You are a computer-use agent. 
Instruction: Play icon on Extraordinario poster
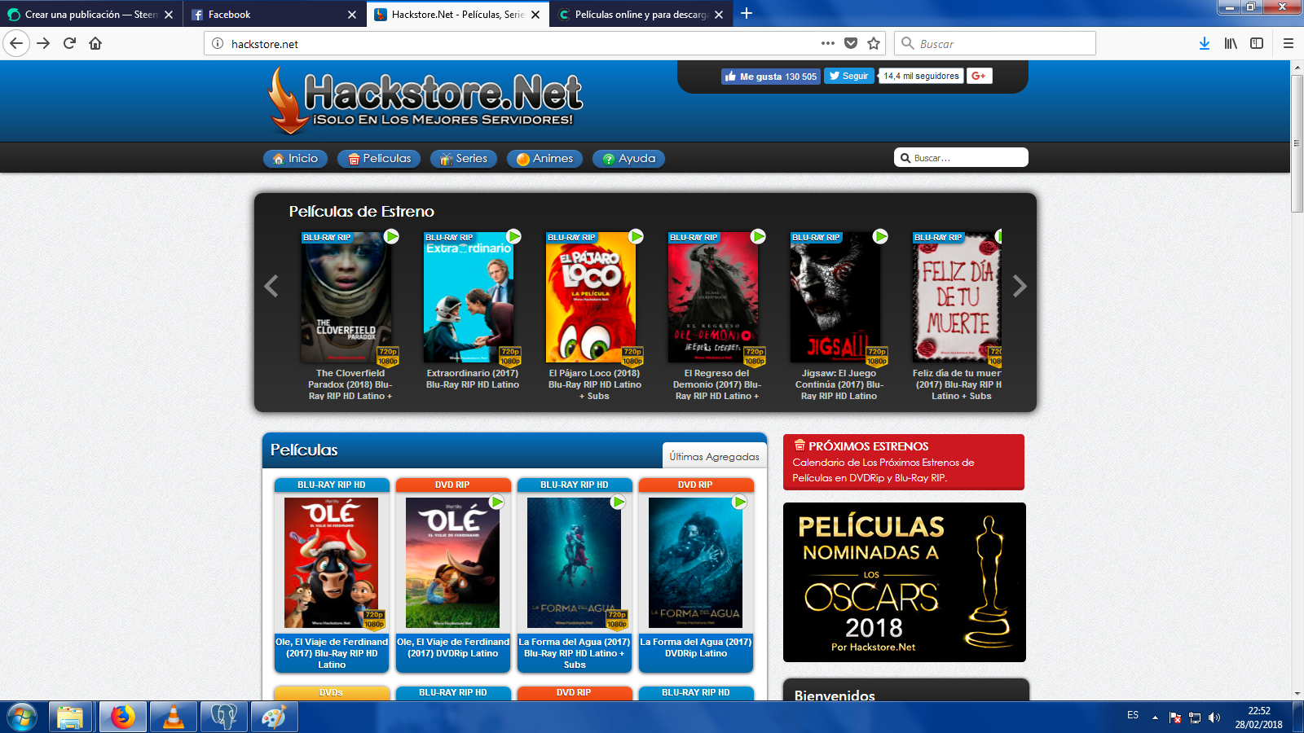coord(513,236)
